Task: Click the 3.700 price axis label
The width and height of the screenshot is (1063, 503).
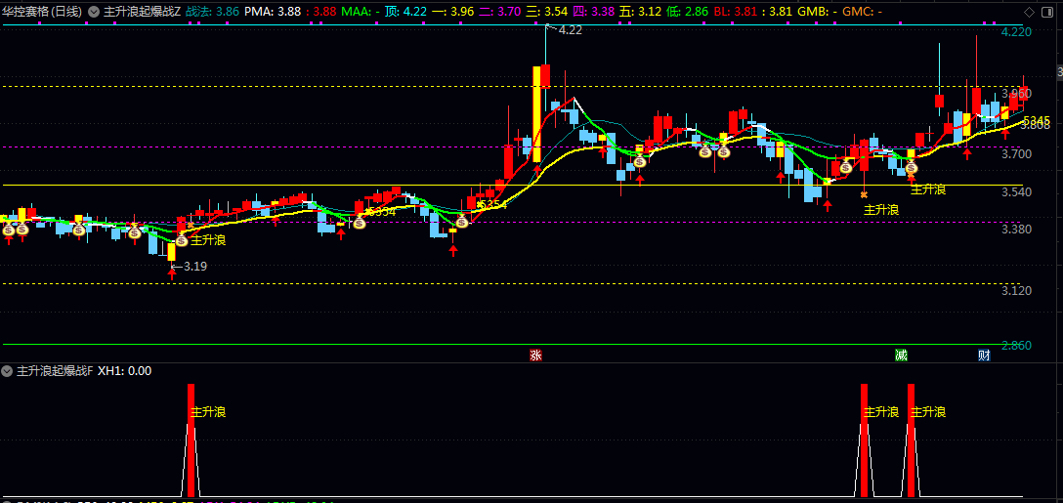Action: click(x=1016, y=154)
